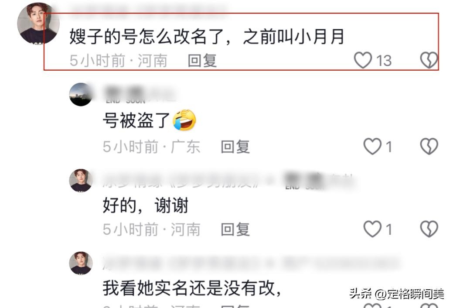Open top commenter's profile avatar
This screenshot has height=308, width=453.
(38, 23)
